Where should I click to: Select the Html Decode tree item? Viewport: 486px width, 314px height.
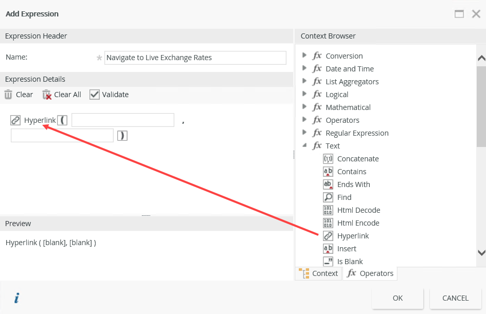(358, 210)
